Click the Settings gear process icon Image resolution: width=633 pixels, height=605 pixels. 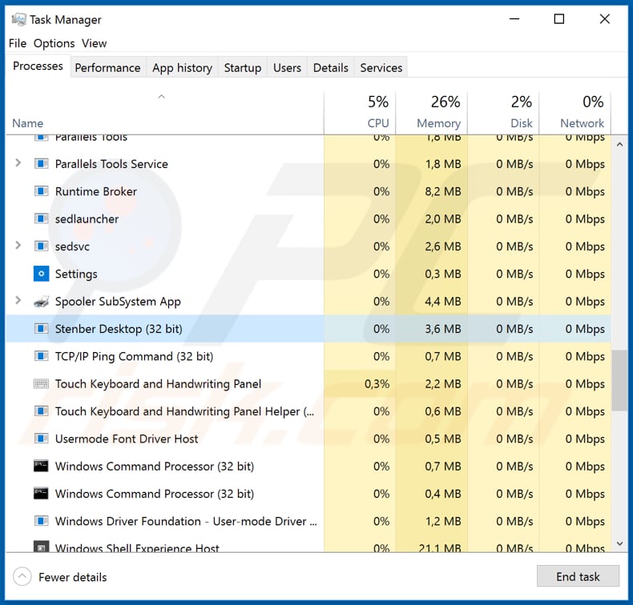[41, 274]
